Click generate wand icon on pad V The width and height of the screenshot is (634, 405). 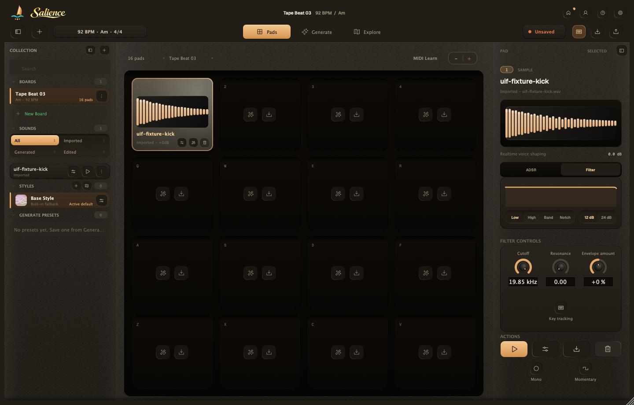[426, 352]
